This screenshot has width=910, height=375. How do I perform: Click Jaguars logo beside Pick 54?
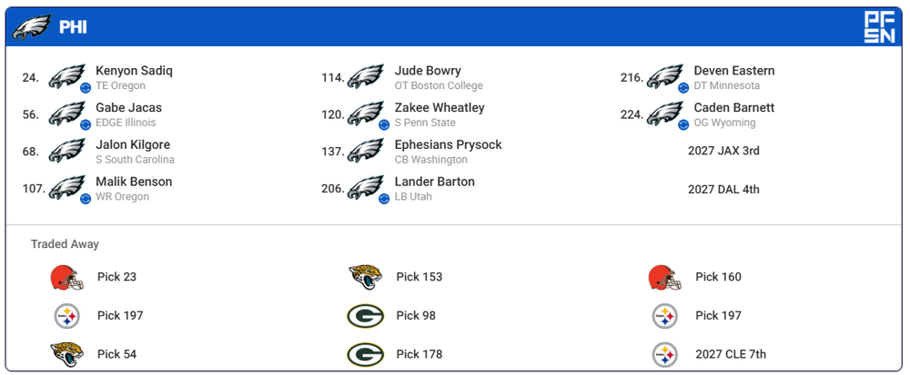[x=66, y=354]
